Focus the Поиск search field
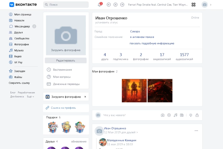Screen dimensions: 223x149 [66, 4]
